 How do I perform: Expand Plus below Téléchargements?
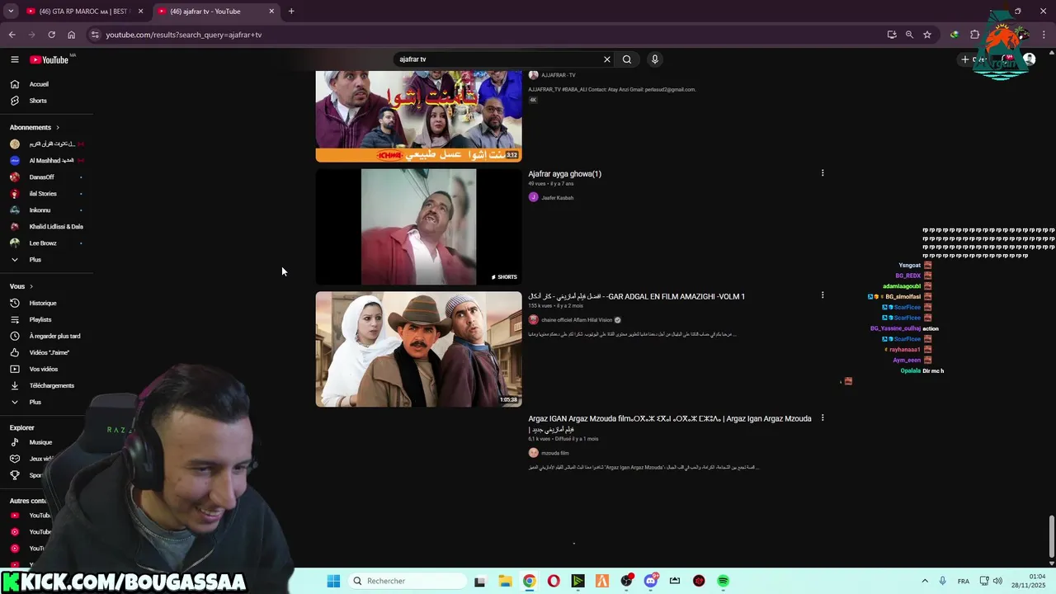click(35, 402)
